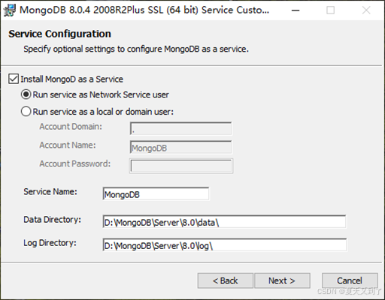Go back with the < Back button
385x300 pixels.
(x=226, y=280)
